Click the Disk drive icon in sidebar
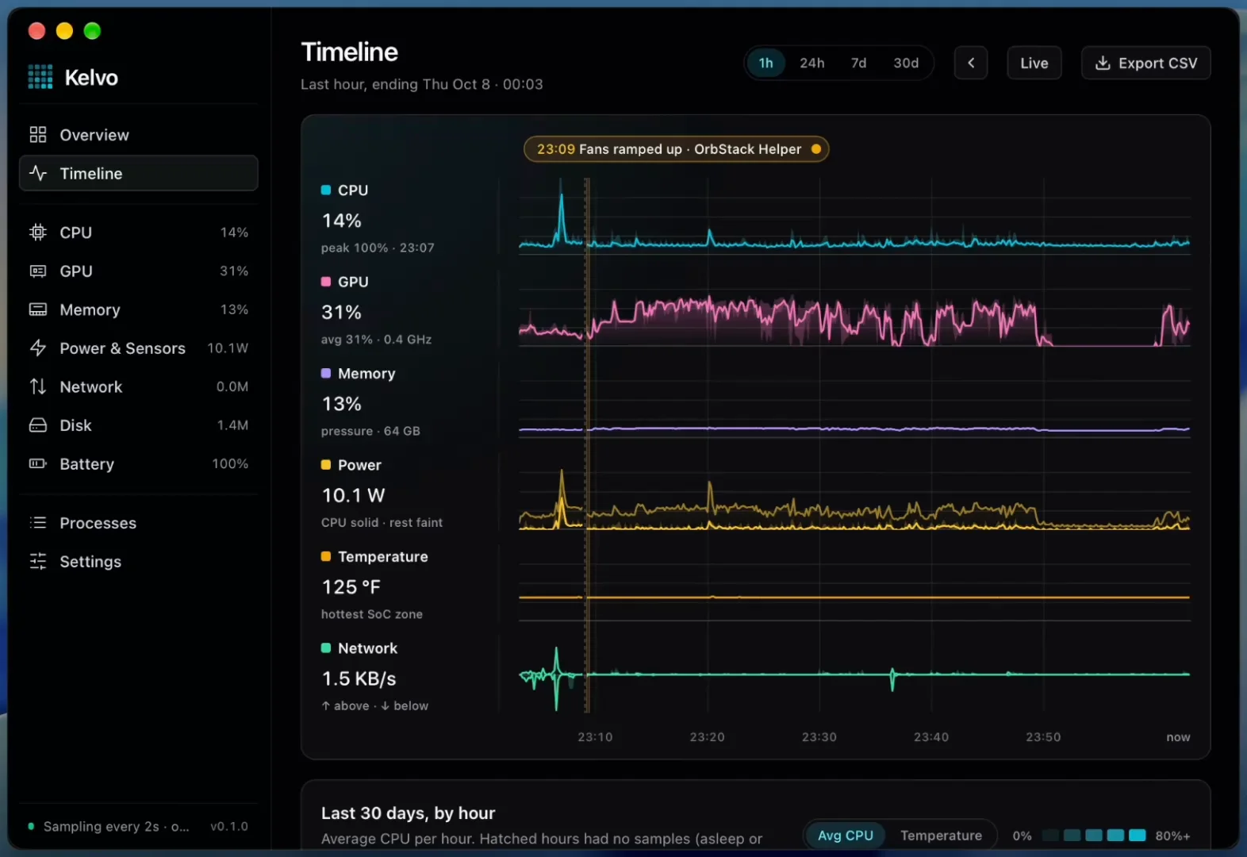This screenshot has height=857, width=1247. [38, 425]
